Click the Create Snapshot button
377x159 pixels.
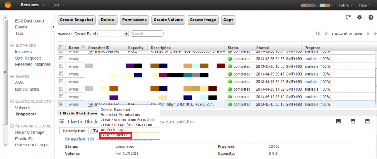77,20
